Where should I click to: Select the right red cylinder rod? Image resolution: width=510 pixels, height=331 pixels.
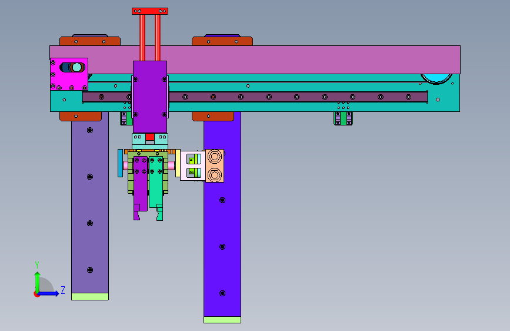[x=158, y=38]
